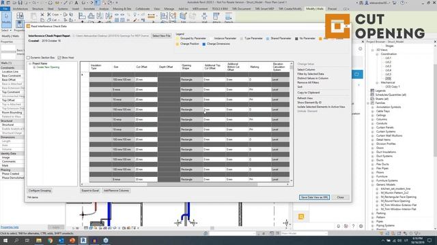Click the Select New File button
This screenshot has width=437, height=245.
point(161,36)
